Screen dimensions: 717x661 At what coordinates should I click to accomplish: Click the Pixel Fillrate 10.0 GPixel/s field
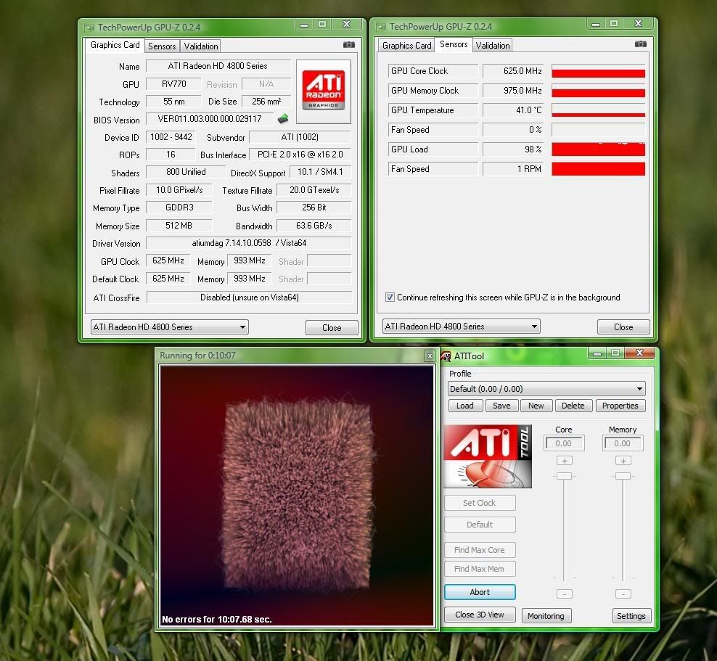(x=179, y=190)
